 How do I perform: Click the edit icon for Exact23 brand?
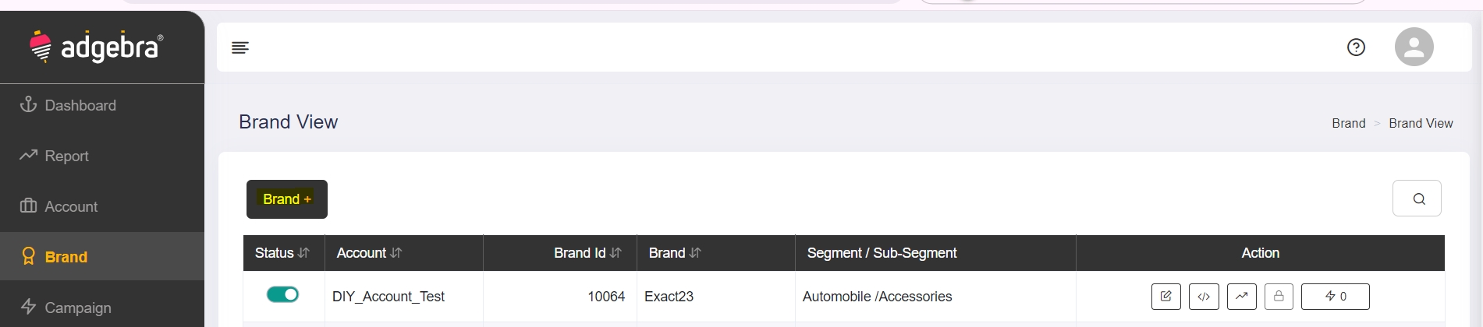pos(1165,297)
